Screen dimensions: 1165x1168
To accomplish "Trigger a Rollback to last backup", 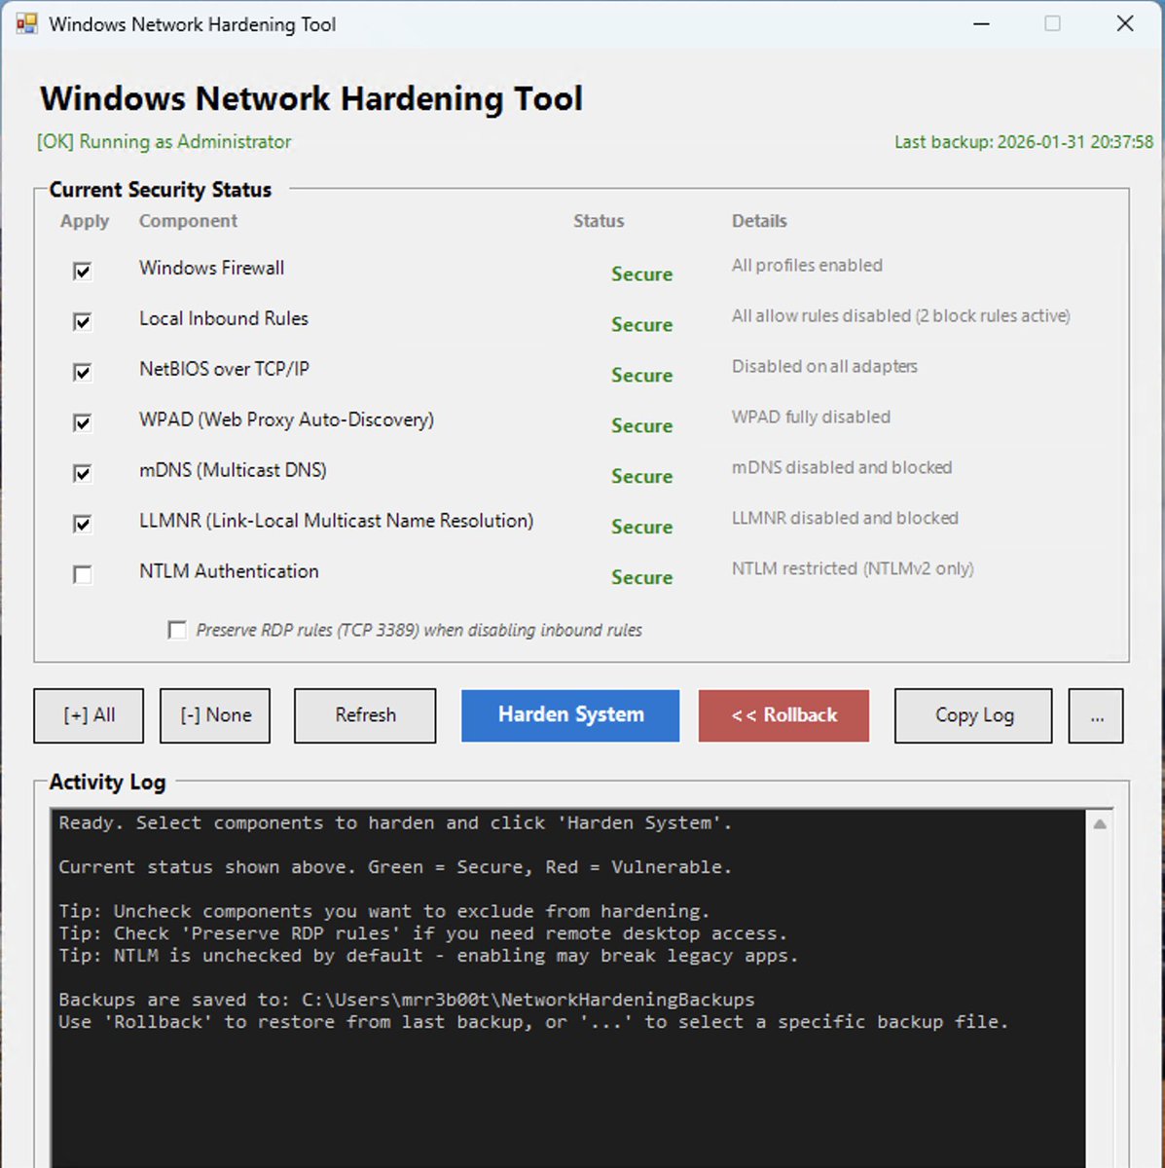I will click(783, 715).
